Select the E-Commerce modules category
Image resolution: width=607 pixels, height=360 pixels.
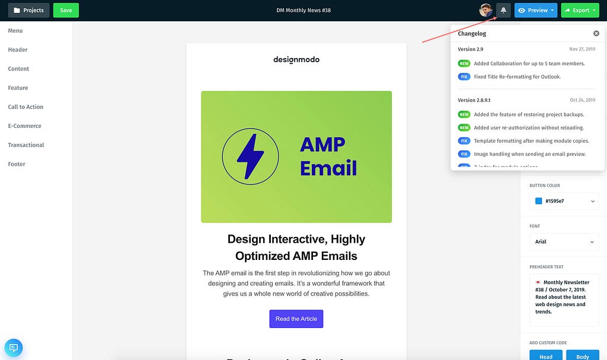pos(25,126)
